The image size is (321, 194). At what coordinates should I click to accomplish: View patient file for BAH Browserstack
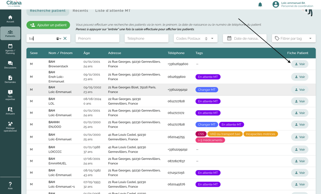pyautogui.click(x=300, y=64)
